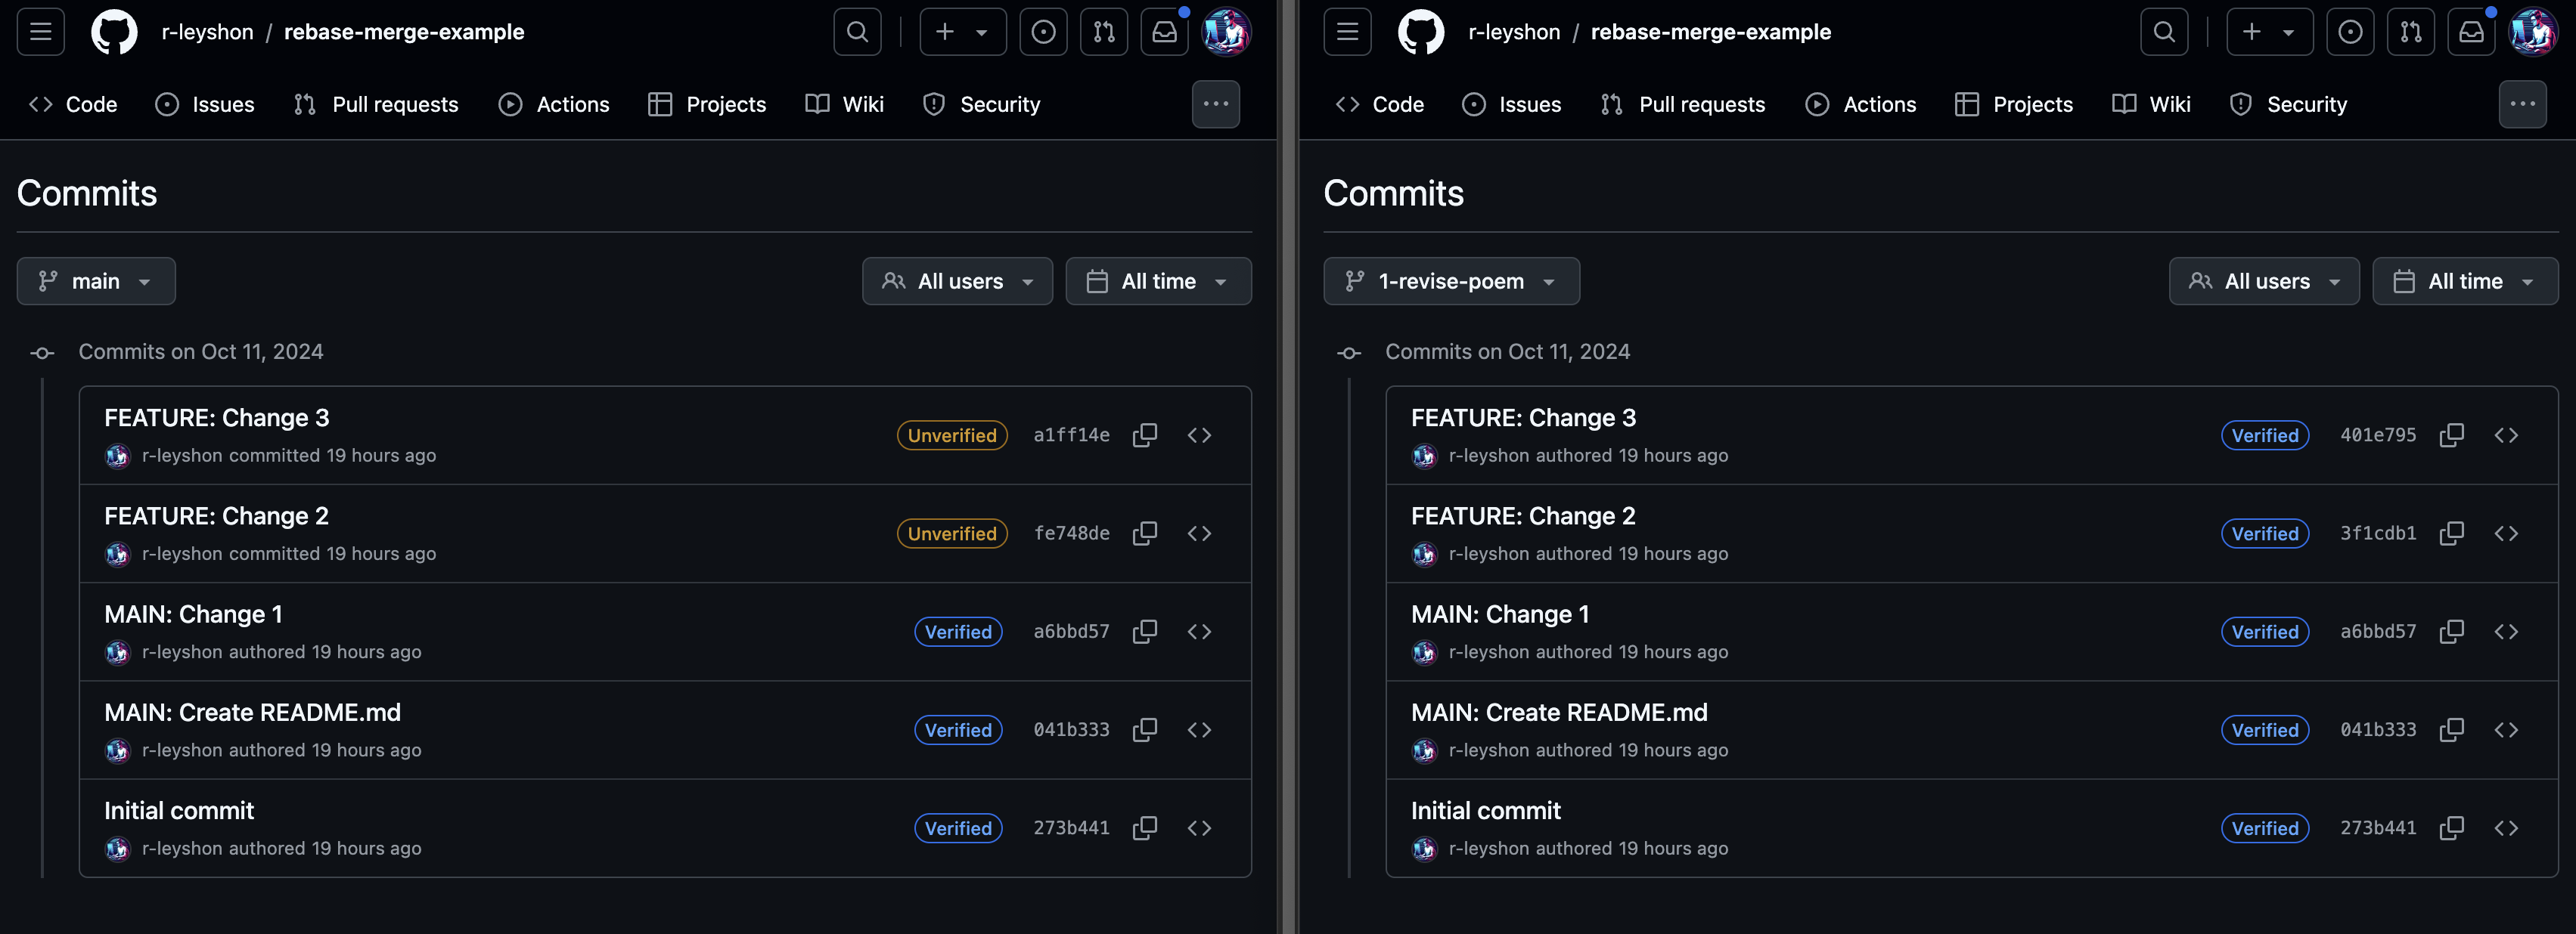
Task: Browse repository at commit fe748de
Action: (1199, 533)
